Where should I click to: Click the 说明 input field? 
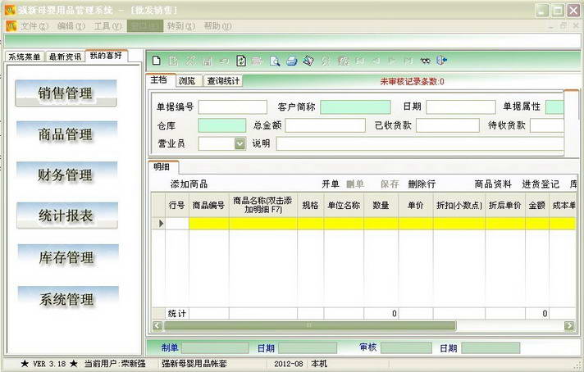click(x=420, y=143)
